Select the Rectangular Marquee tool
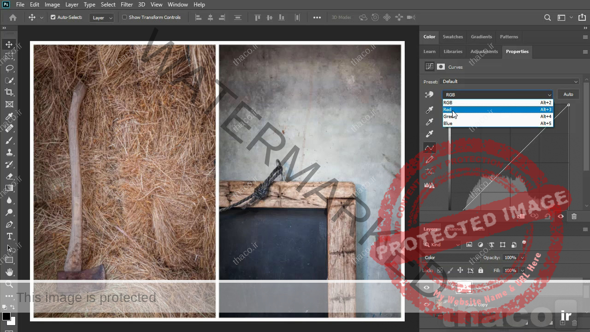Image resolution: width=590 pixels, height=332 pixels. point(9,56)
